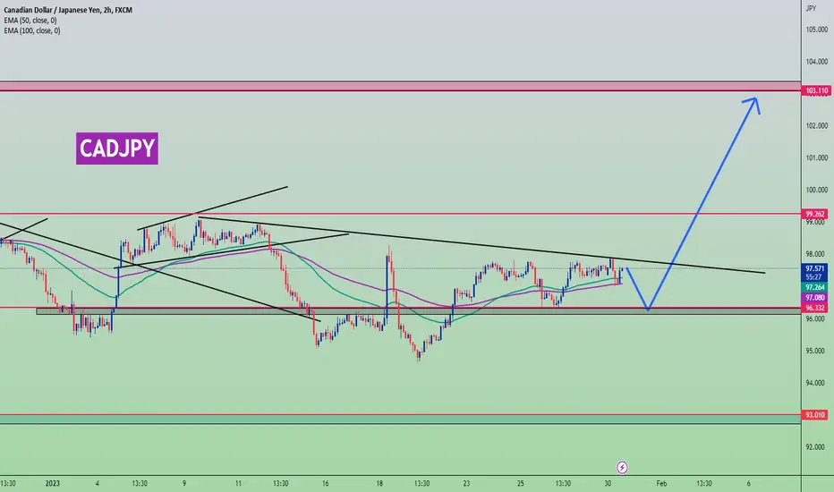Click the 100.000 price axis tick

(816, 190)
